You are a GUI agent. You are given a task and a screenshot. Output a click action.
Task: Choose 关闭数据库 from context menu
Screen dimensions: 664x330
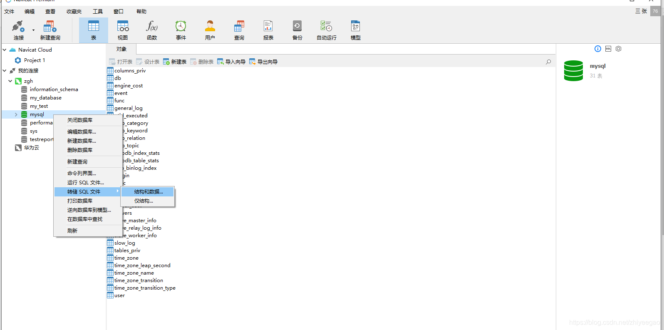tap(88, 120)
